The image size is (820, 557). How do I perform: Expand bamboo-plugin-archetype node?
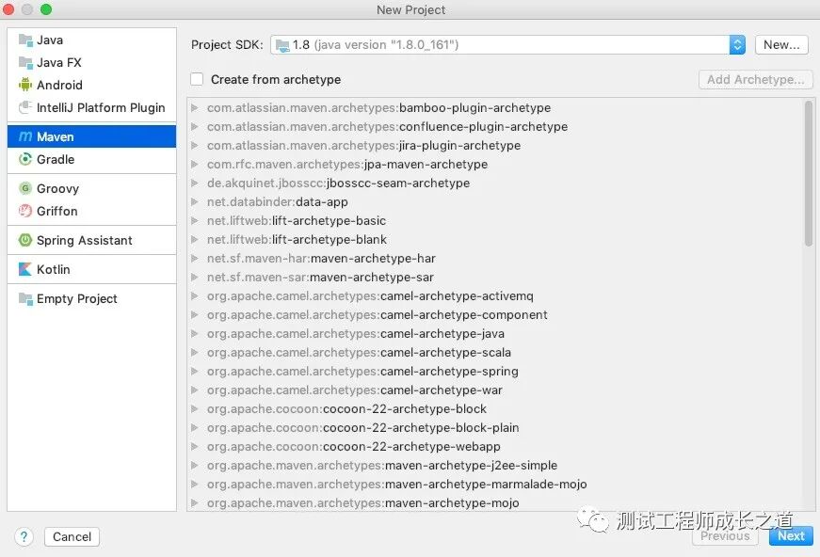pyautogui.click(x=195, y=107)
